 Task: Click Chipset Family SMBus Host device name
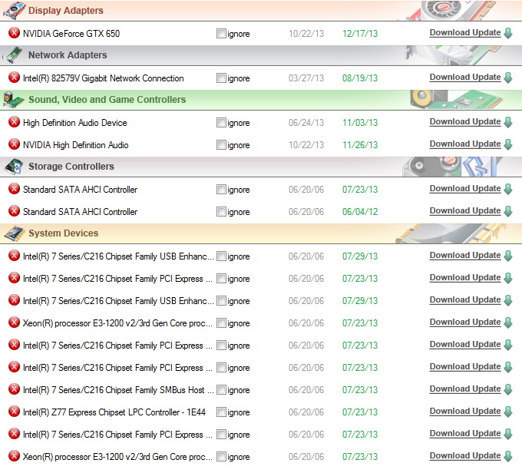(x=118, y=390)
